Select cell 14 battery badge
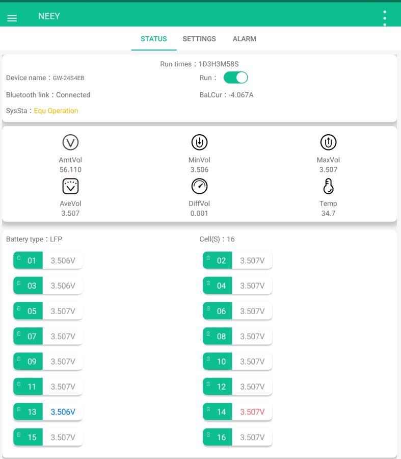Viewport: 401px width, 459px height. [218, 412]
